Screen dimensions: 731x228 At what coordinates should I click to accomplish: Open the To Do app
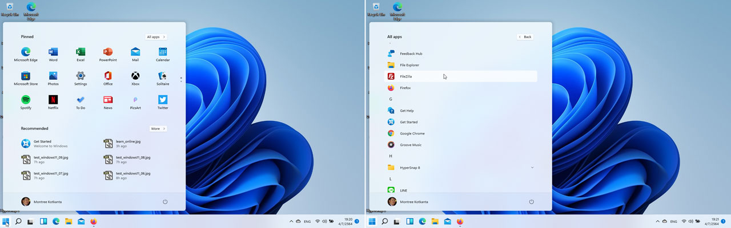tap(81, 103)
